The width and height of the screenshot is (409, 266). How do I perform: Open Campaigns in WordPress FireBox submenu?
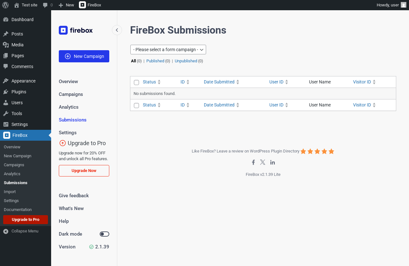[26, 165]
